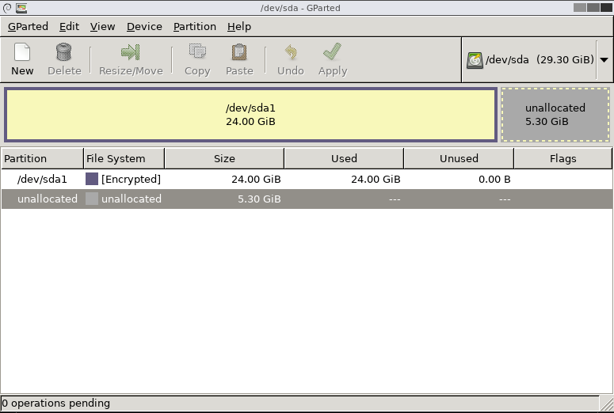This screenshot has width=614, height=413.
Task: Sort by the Size column header
Action: pos(224,158)
